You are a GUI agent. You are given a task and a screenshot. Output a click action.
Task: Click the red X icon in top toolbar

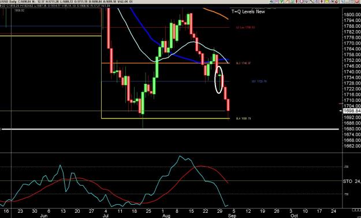click(357, 1)
